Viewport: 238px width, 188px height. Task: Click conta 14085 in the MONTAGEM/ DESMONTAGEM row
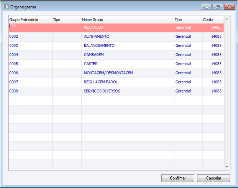(216, 73)
